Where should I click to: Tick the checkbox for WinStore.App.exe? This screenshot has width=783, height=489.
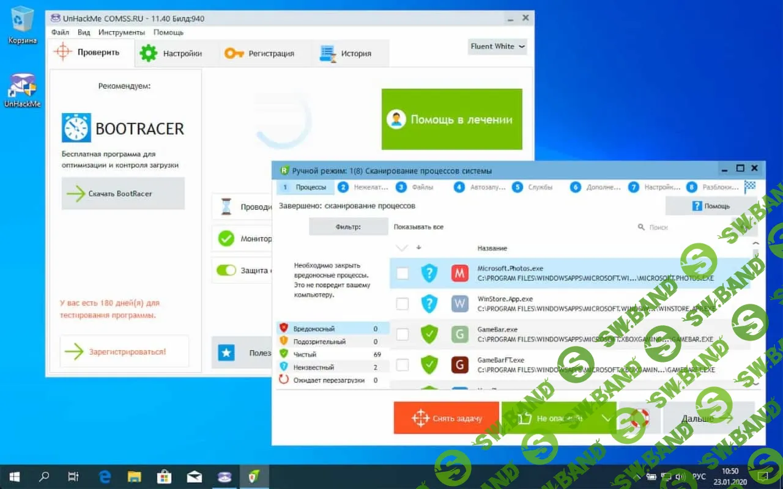point(403,304)
